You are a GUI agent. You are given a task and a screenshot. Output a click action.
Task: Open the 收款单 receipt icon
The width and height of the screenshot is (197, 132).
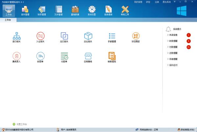coord(40,56)
